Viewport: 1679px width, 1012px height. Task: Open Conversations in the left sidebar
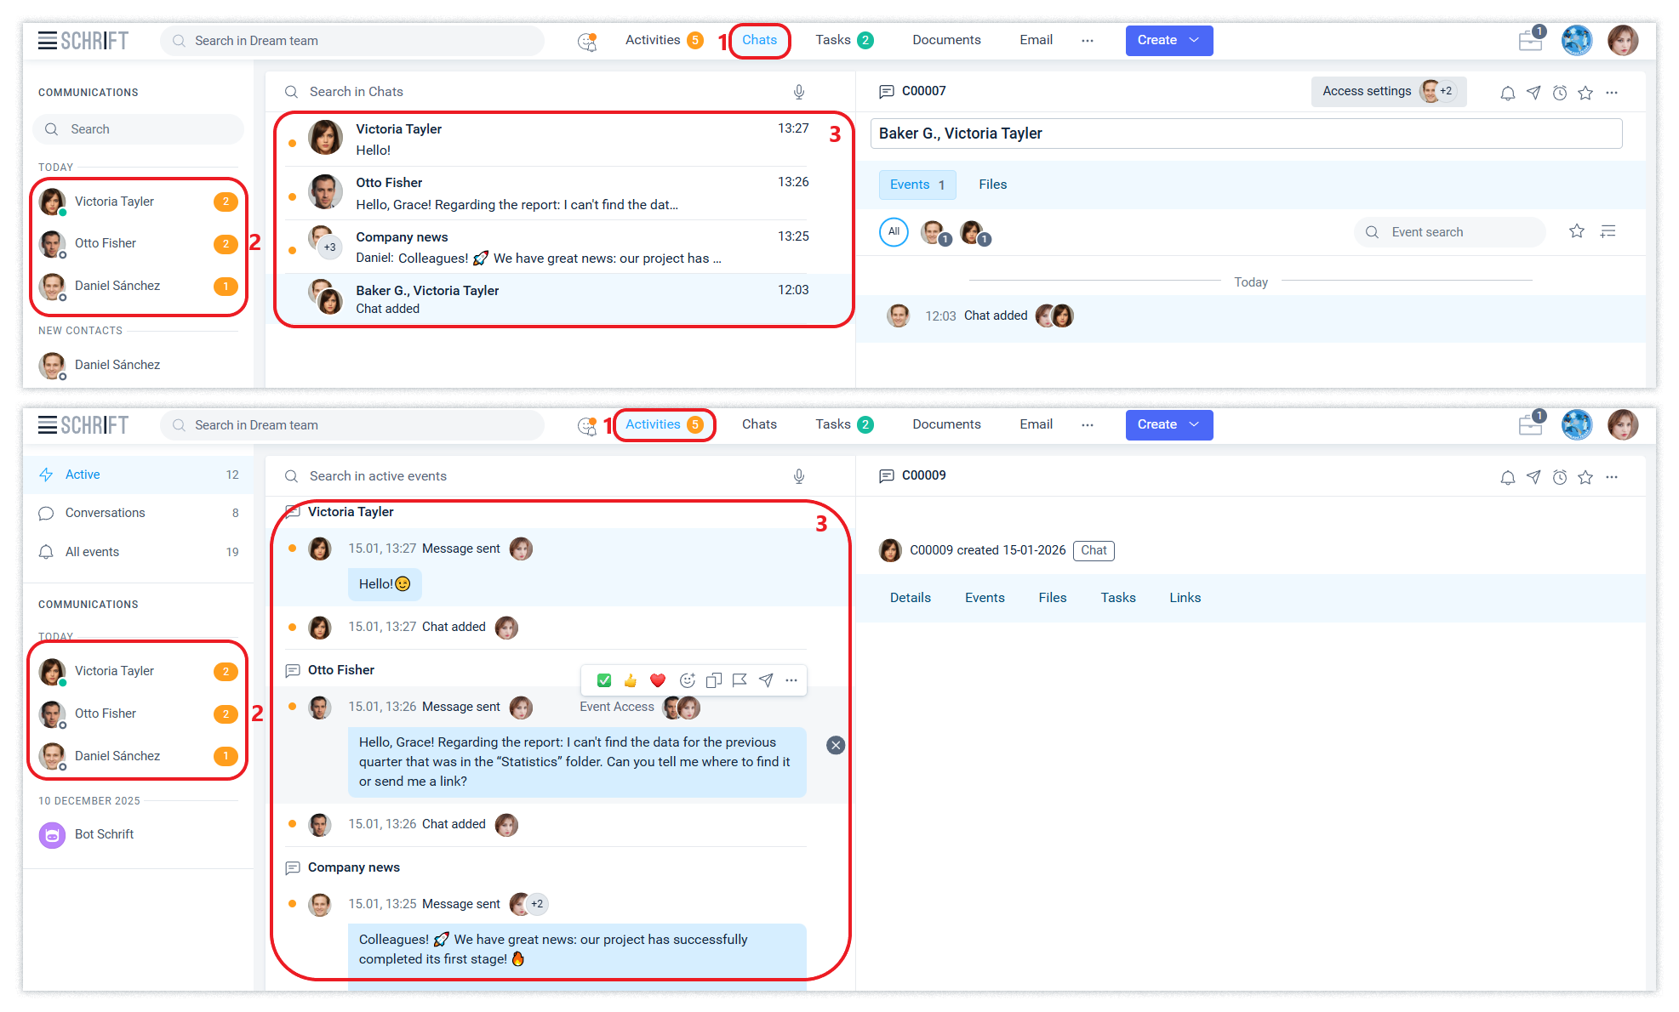(105, 513)
